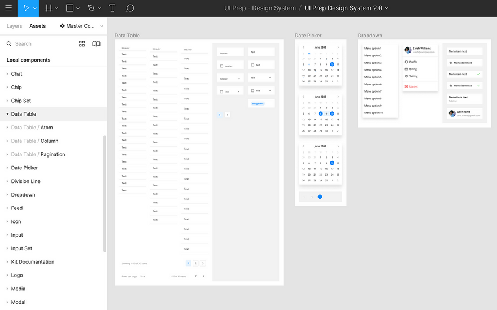Open rows per page 10 dropdown
Screen dimensions: 497x310
(x=143, y=276)
